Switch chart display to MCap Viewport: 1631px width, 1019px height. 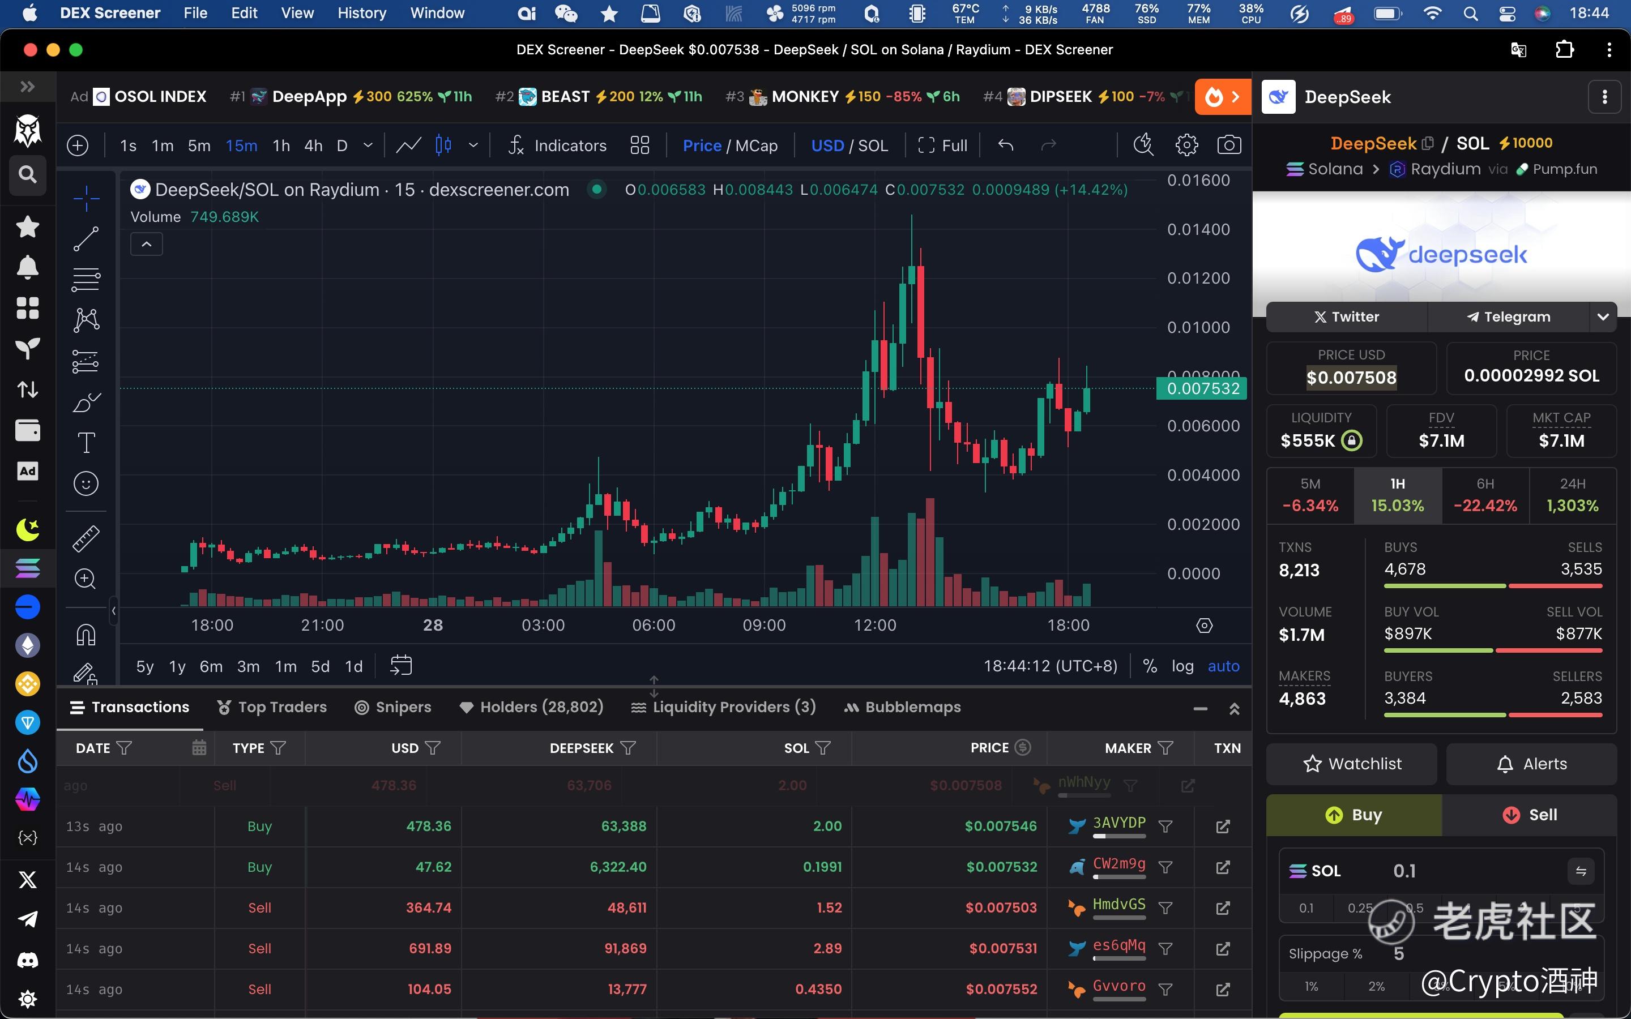coord(756,145)
